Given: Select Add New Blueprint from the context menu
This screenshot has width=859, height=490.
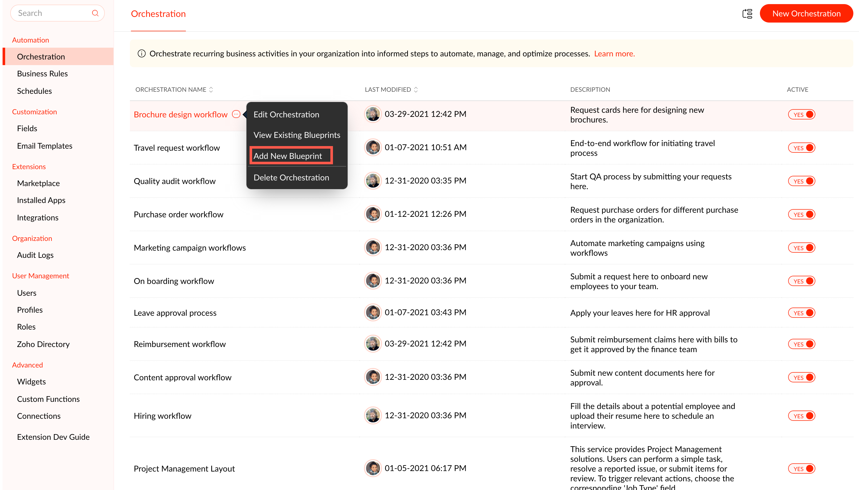Looking at the screenshot, I should click(288, 156).
